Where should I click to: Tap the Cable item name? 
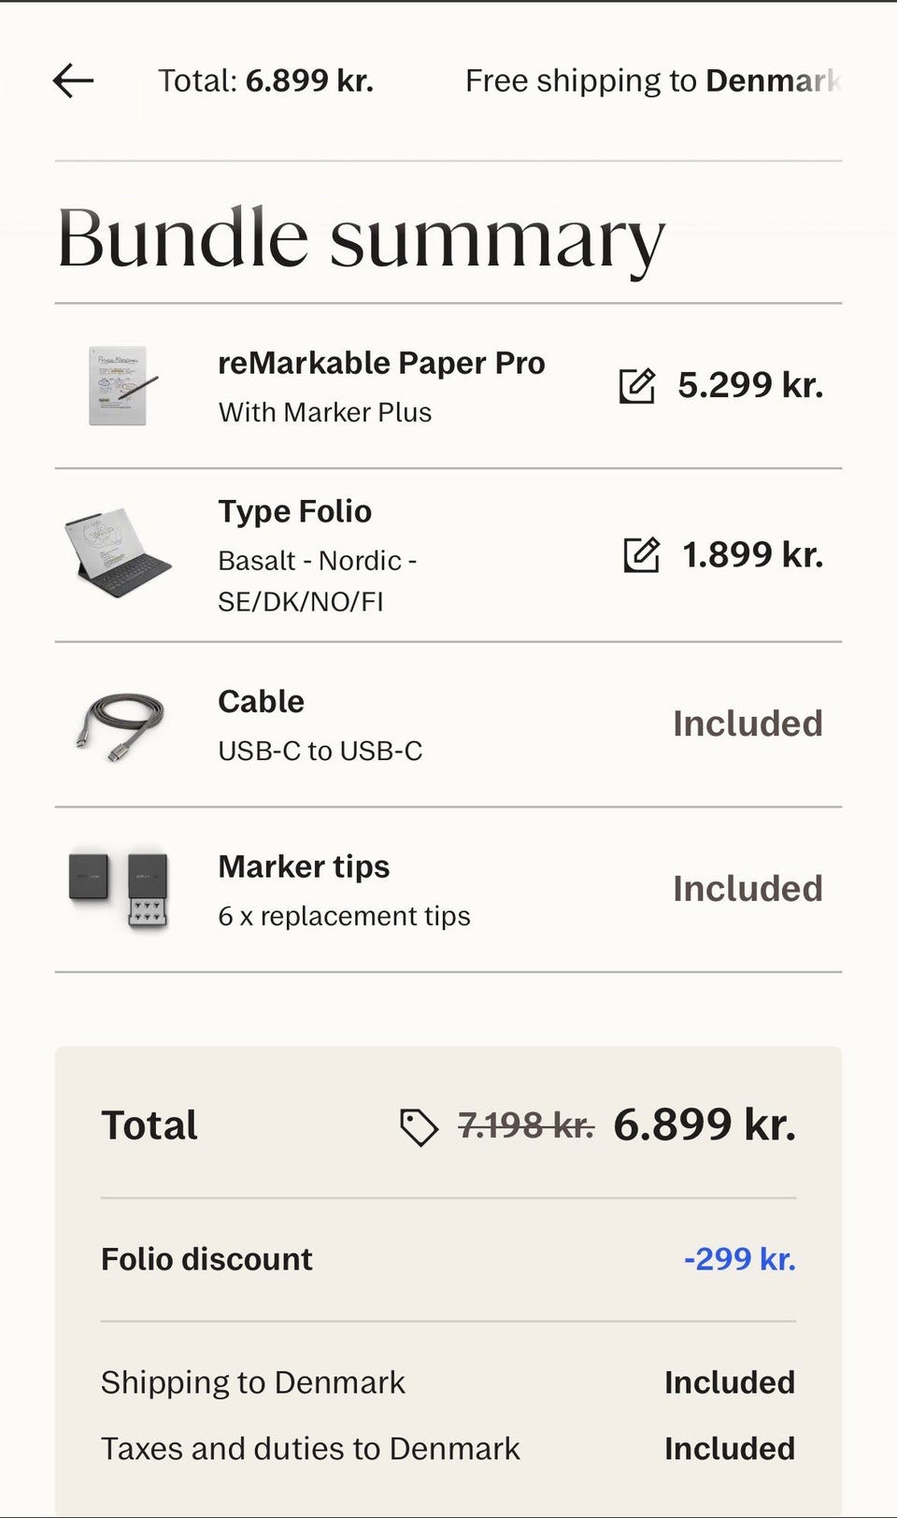tap(261, 701)
